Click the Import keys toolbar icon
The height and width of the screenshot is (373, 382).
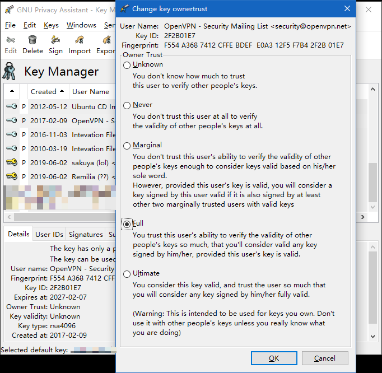[x=80, y=40]
